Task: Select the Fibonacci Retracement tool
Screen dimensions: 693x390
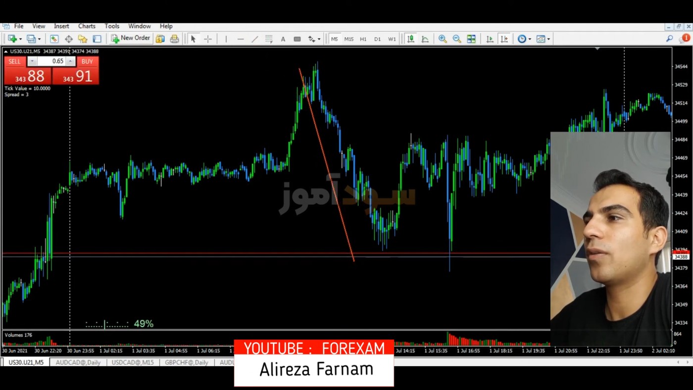Action: point(269,39)
